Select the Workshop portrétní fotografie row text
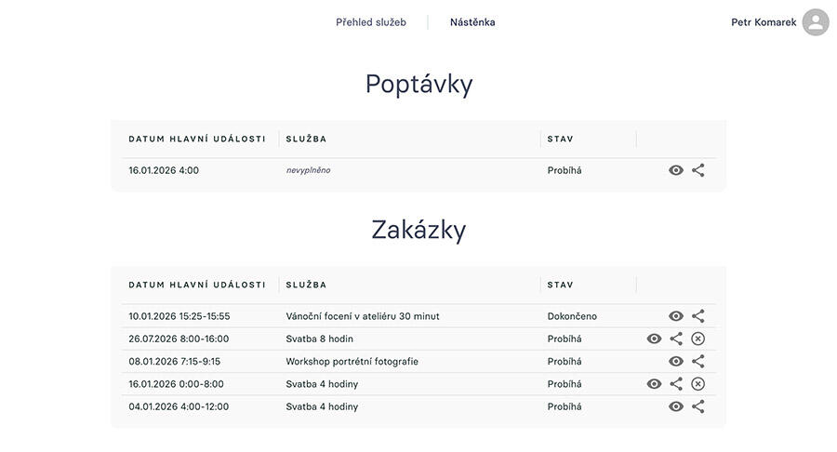The height and width of the screenshot is (452, 837). click(x=352, y=362)
